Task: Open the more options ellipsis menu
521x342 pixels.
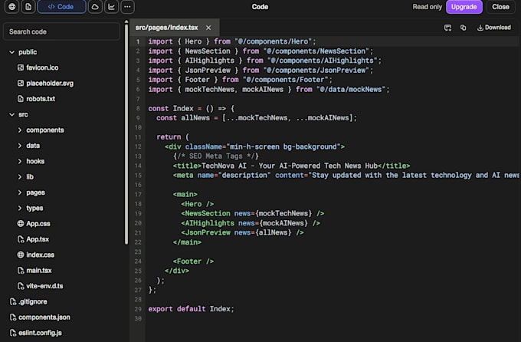Action: click(128, 7)
